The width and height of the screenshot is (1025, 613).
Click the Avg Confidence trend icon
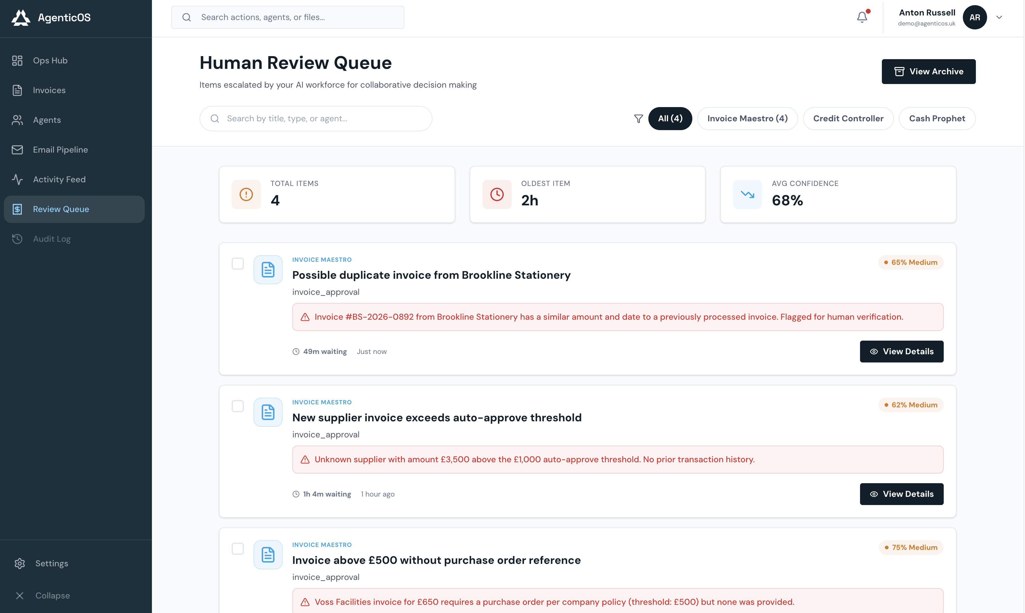pyautogui.click(x=748, y=194)
